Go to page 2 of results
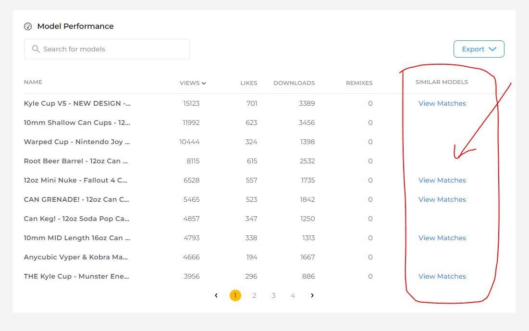529x331 pixels. click(254, 295)
